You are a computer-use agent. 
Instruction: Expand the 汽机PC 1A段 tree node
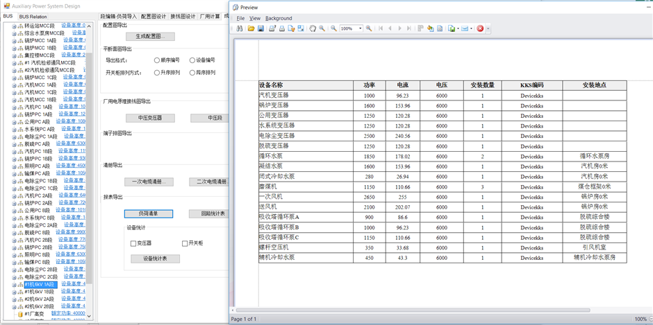pyautogui.click(x=14, y=107)
